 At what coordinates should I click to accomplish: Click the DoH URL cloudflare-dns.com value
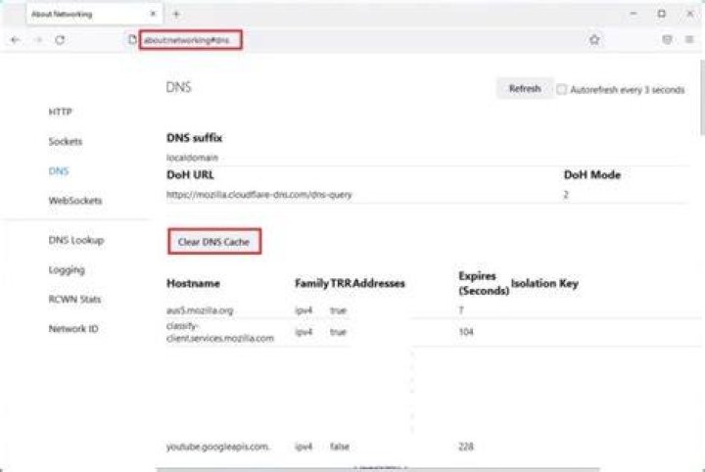click(x=258, y=195)
